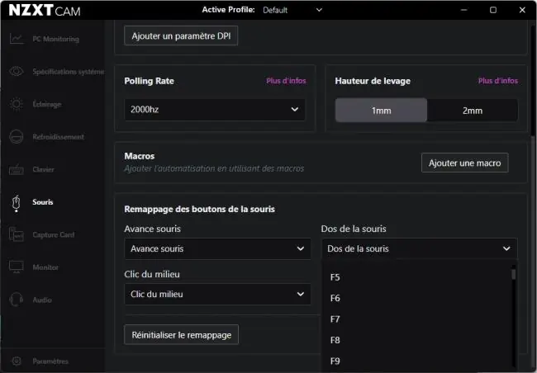Open the Paramètres gear icon

[16, 361]
